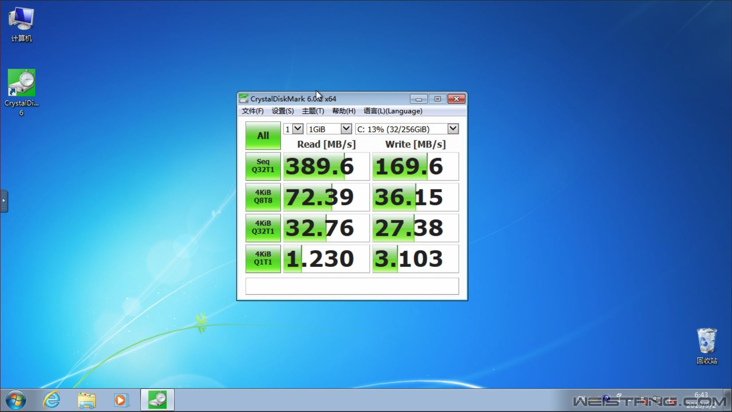The width and height of the screenshot is (732, 412).
Task: Open Windows Media Player from the taskbar
Action: tap(121, 399)
